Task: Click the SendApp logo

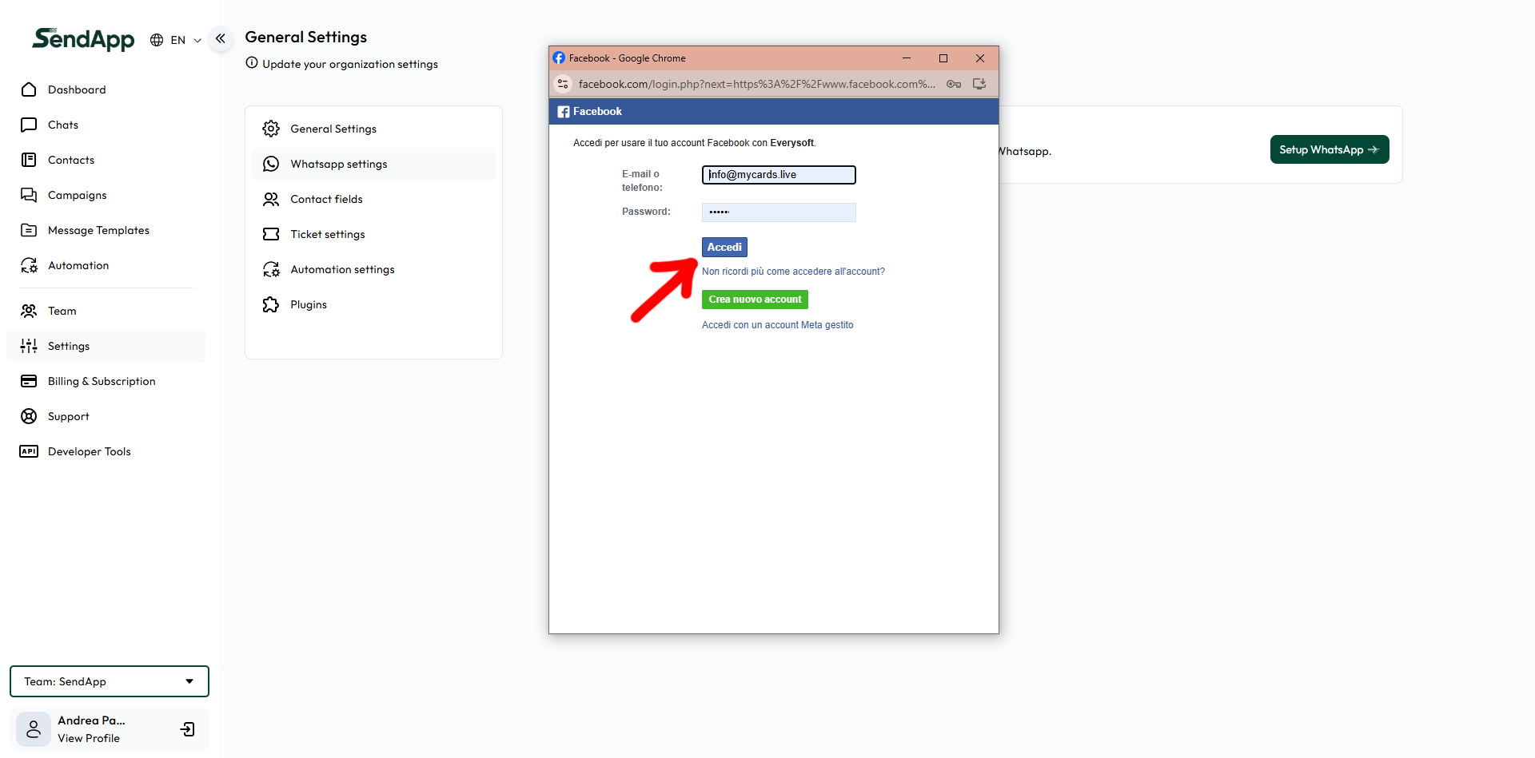Action: tap(83, 38)
